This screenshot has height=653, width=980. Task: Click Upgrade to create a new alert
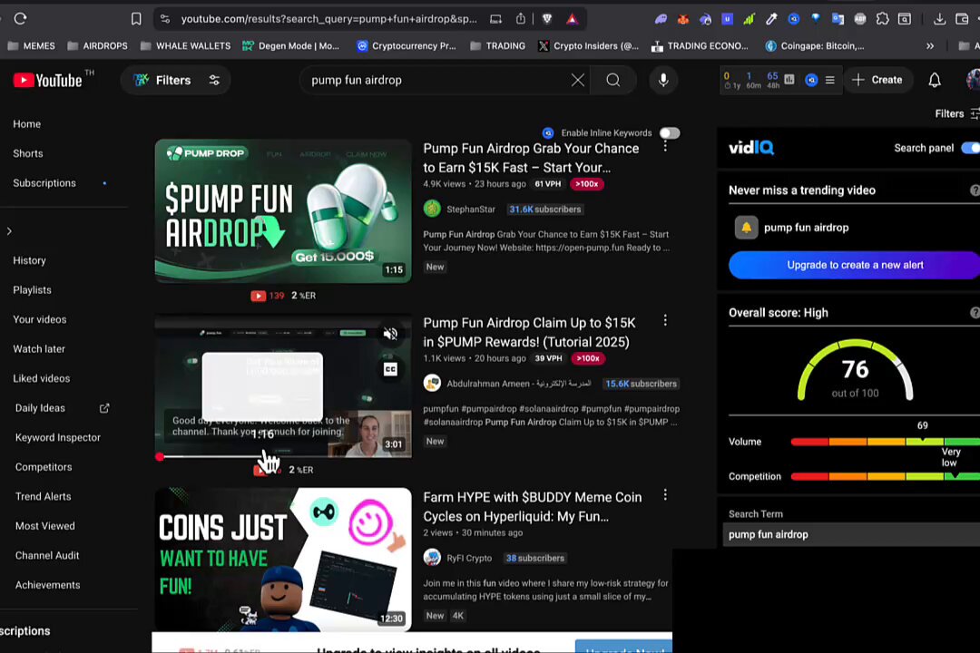pos(854,265)
